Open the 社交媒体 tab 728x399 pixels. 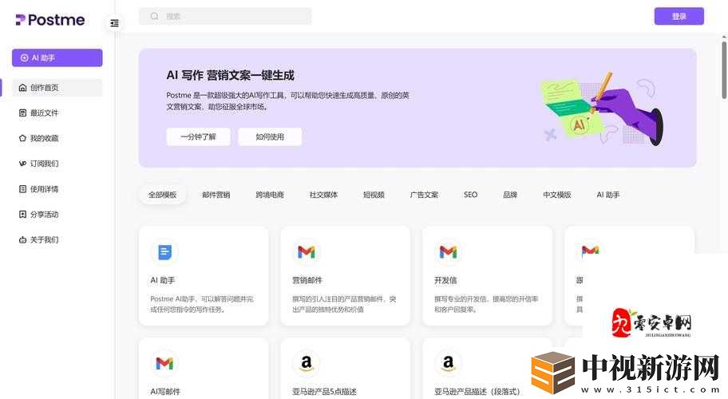tap(323, 195)
